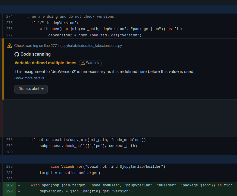Viewport: 237px width, 196px height.
Task: Click 'subprocess.check_call' code on line 279
Action: point(88,146)
